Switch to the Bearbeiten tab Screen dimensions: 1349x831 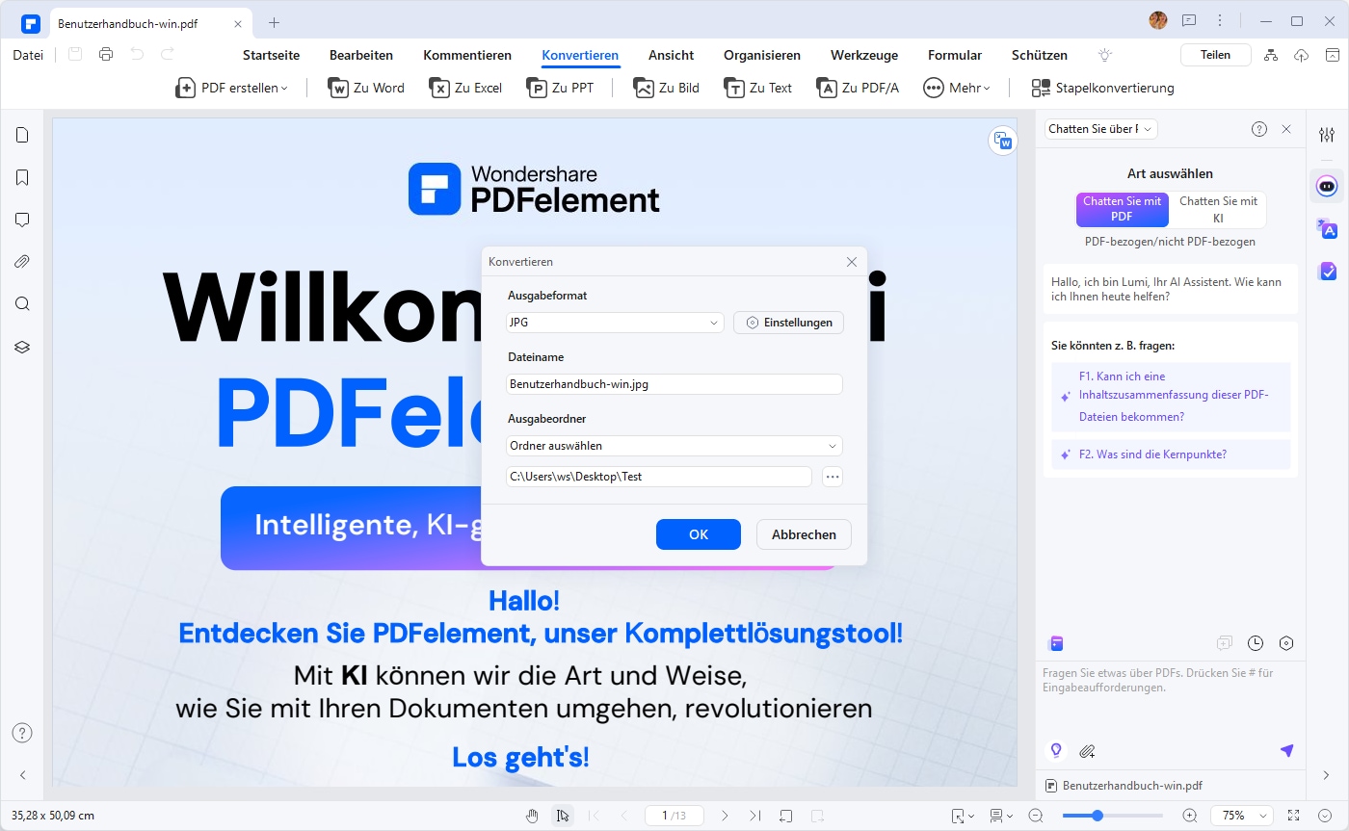click(361, 55)
